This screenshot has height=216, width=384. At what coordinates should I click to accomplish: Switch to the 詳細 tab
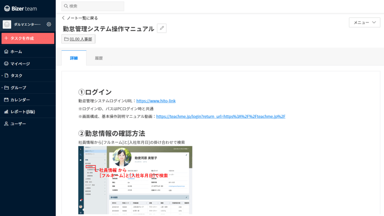tap(74, 58)
